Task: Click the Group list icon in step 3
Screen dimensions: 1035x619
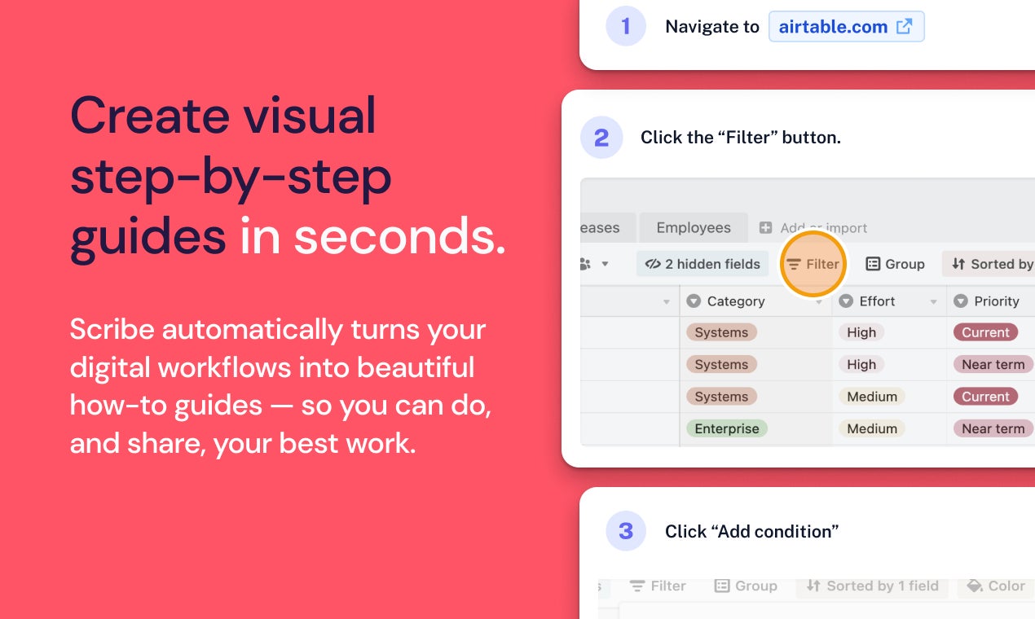Action: tap(721, 586)
